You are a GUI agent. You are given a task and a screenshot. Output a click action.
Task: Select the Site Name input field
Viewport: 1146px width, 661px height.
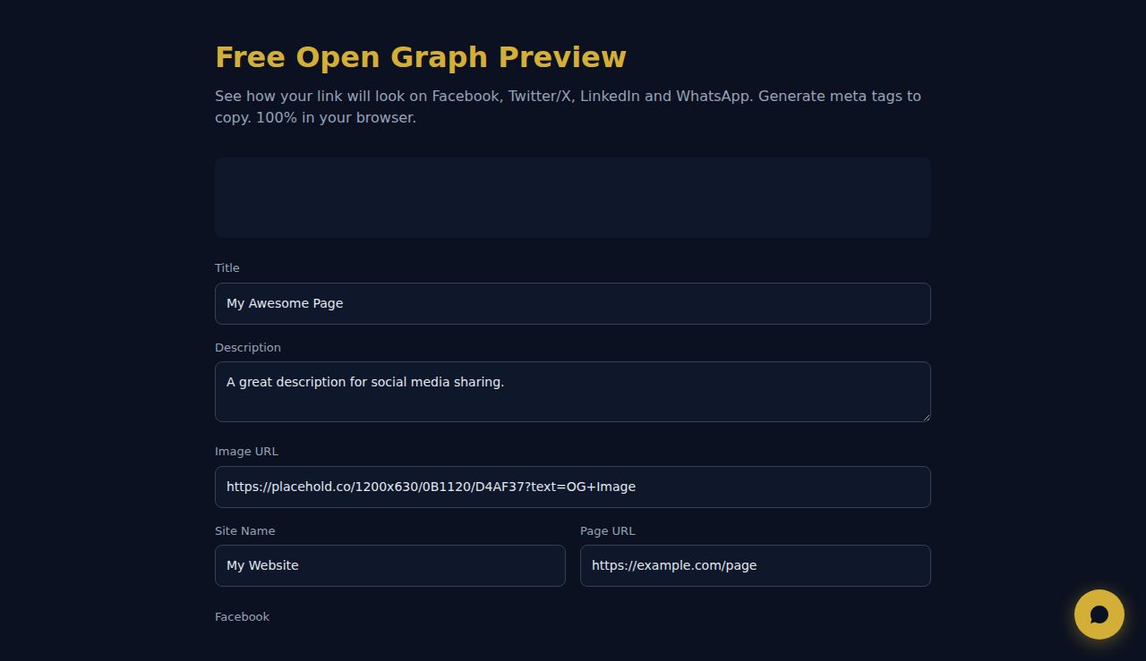pos(390,565)
